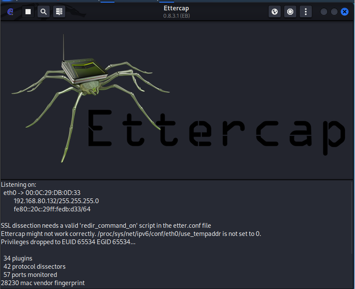Maximize the Ettercap window
Image resolution: width=355 pixels, height=289 pixels.
click(334, 12)
